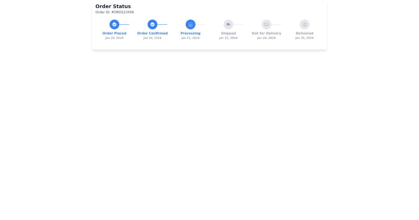Click the Jan 24, 2024 delivery date

(266, 38)
